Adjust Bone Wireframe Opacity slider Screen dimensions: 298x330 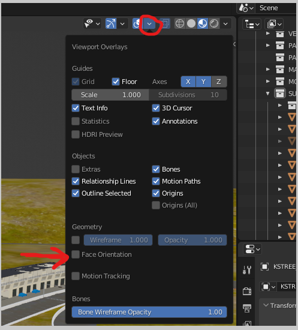(149, 312)
